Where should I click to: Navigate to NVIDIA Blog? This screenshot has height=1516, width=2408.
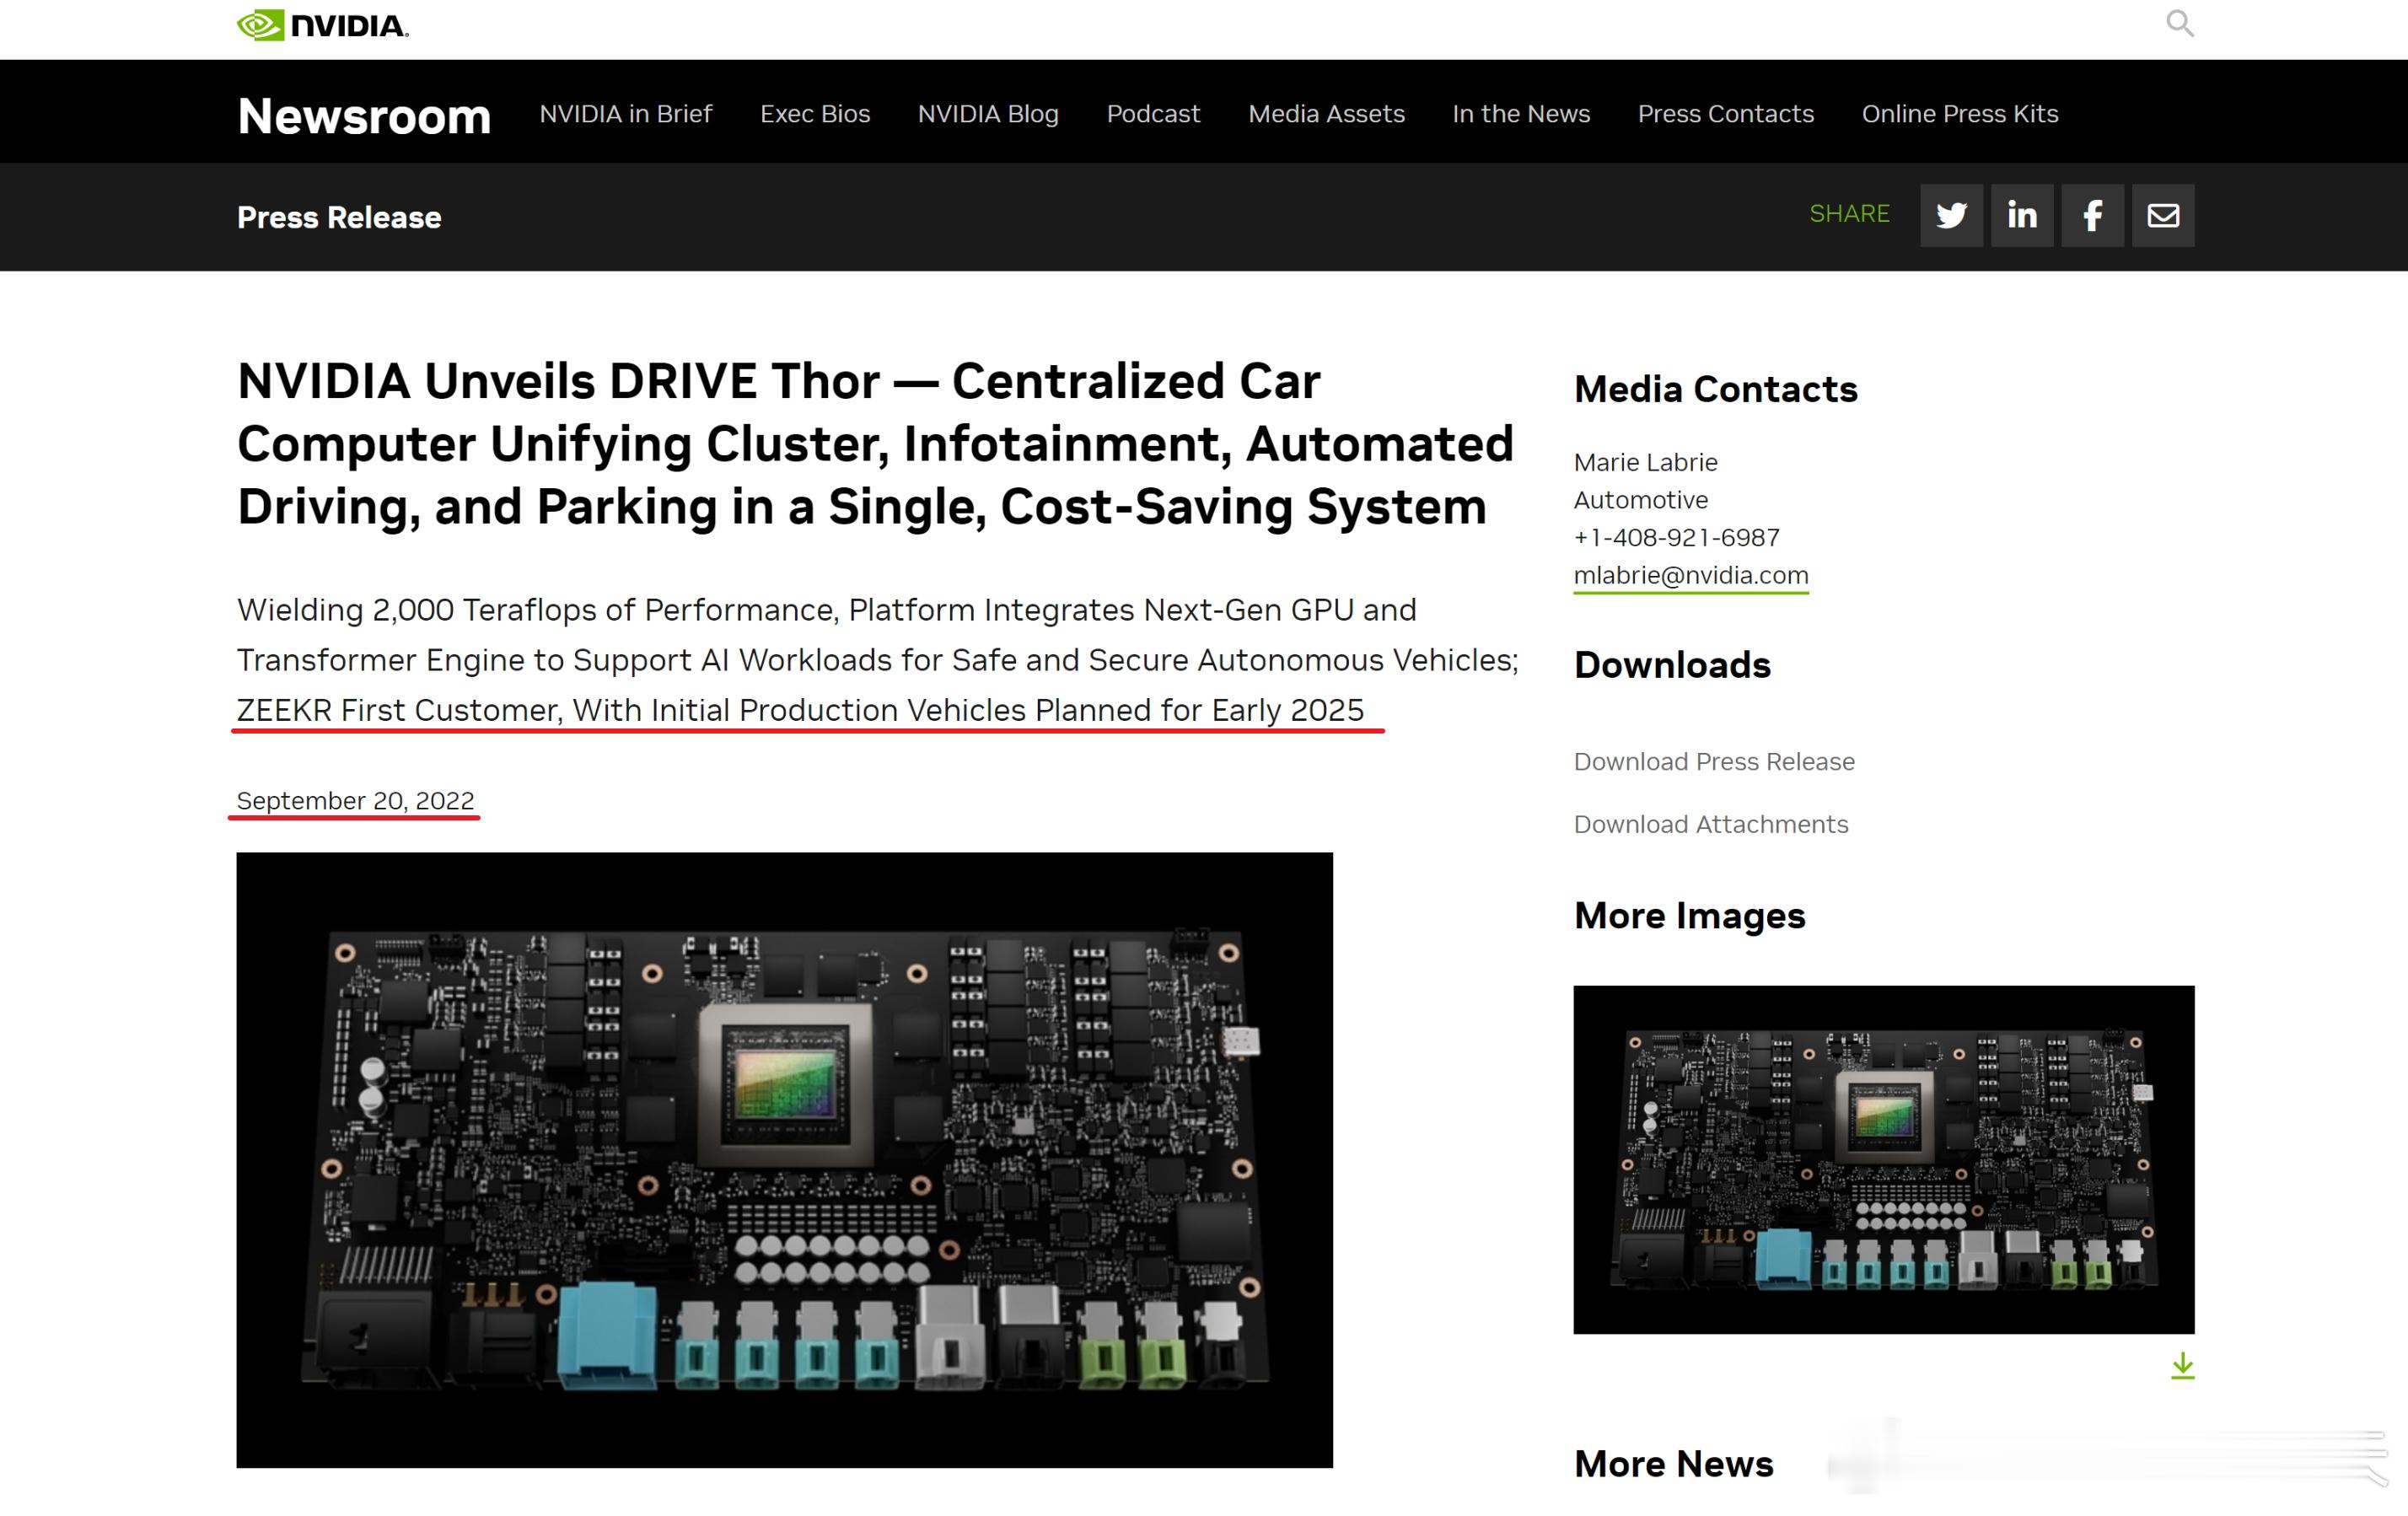coord(988,114)
